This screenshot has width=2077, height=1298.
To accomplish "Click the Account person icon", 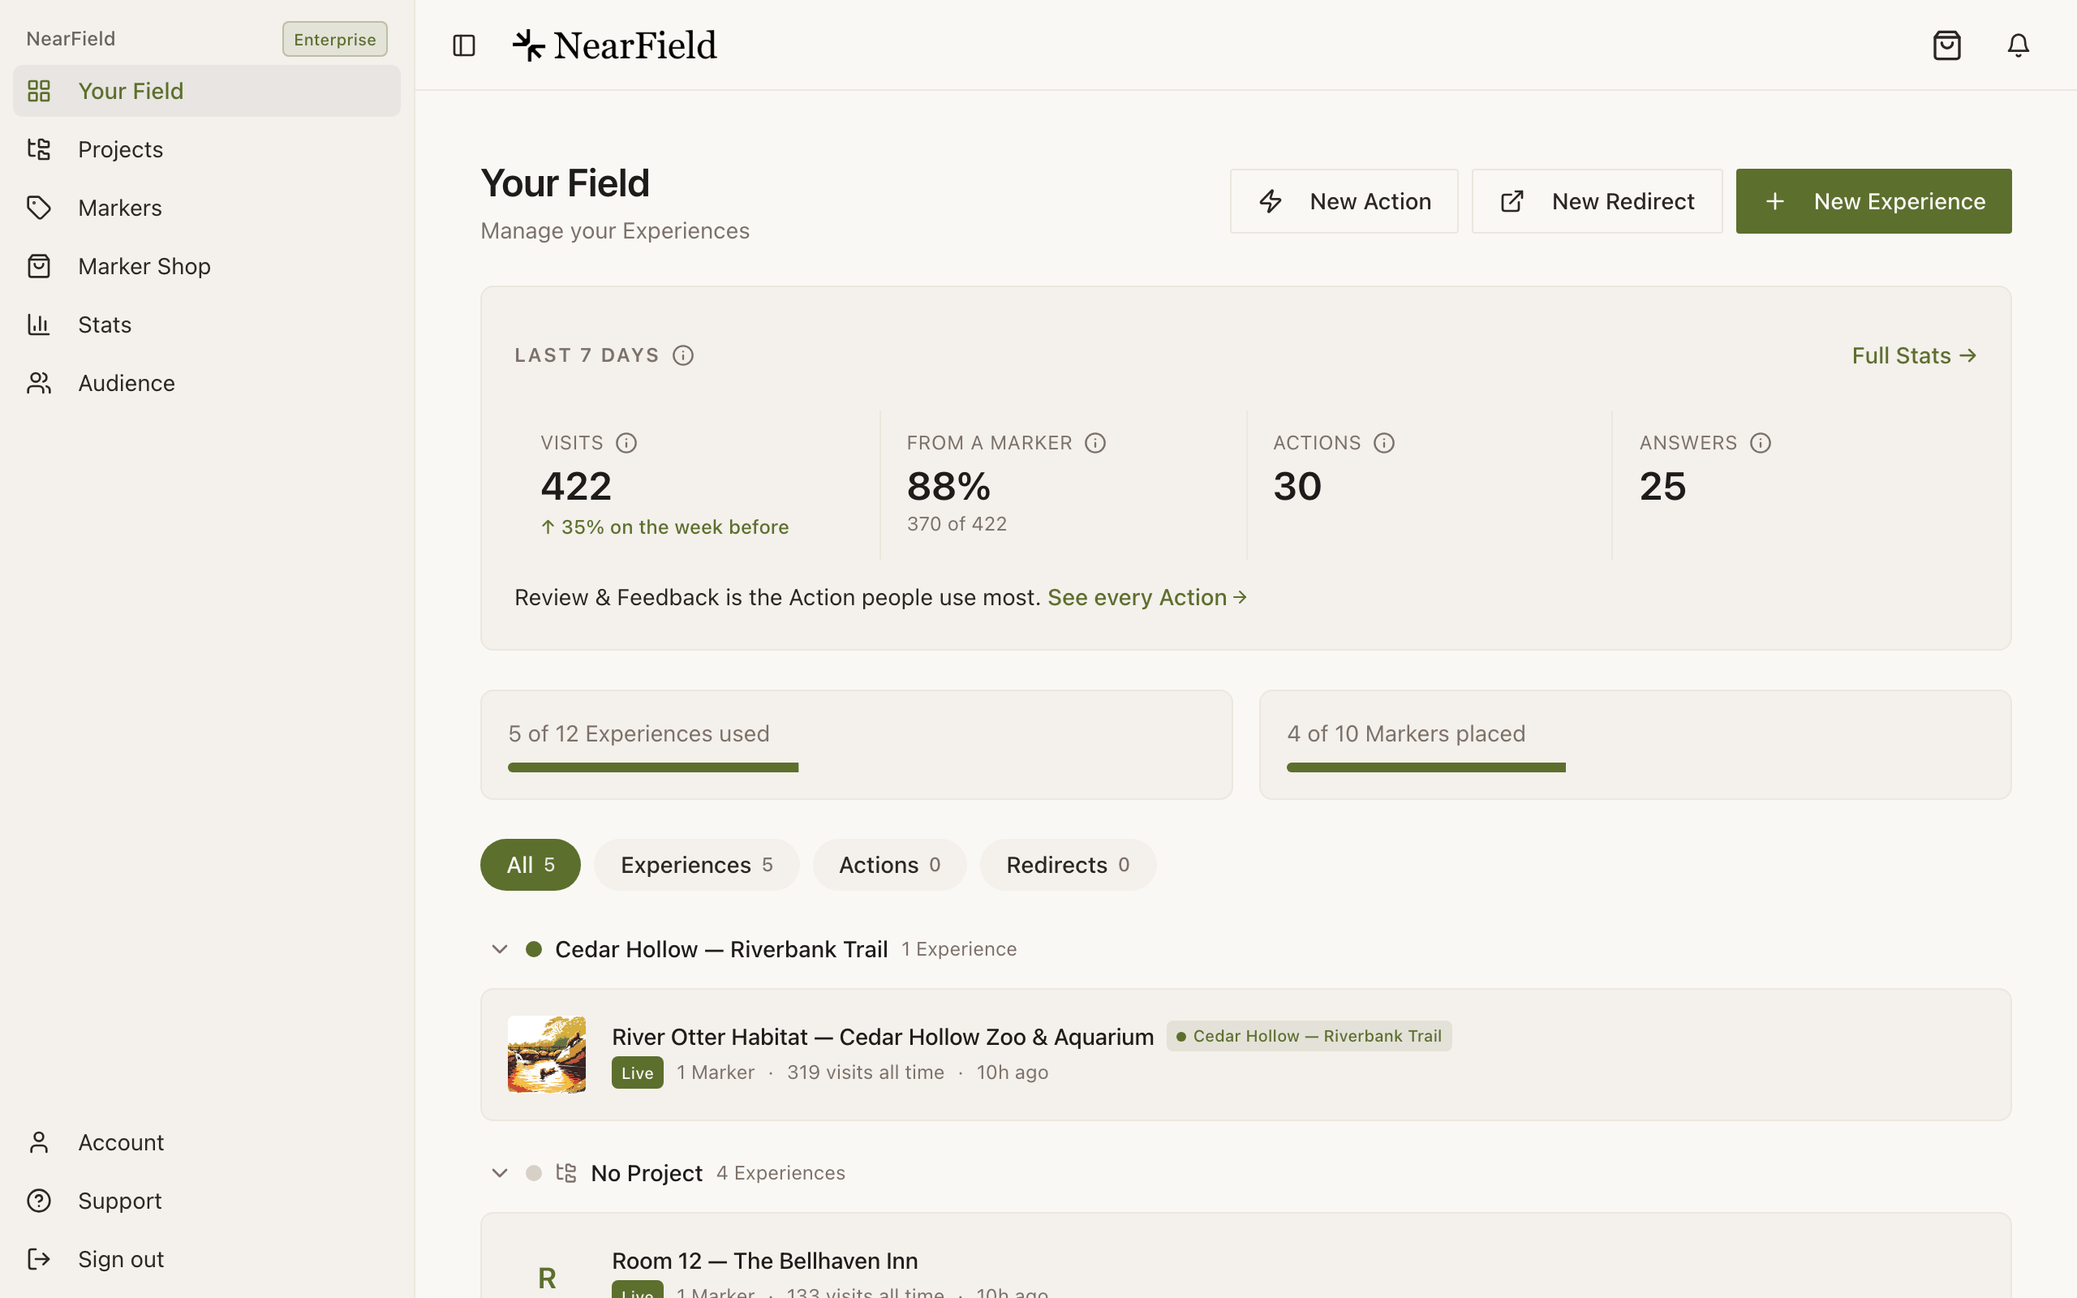I will coord(39,1141).
